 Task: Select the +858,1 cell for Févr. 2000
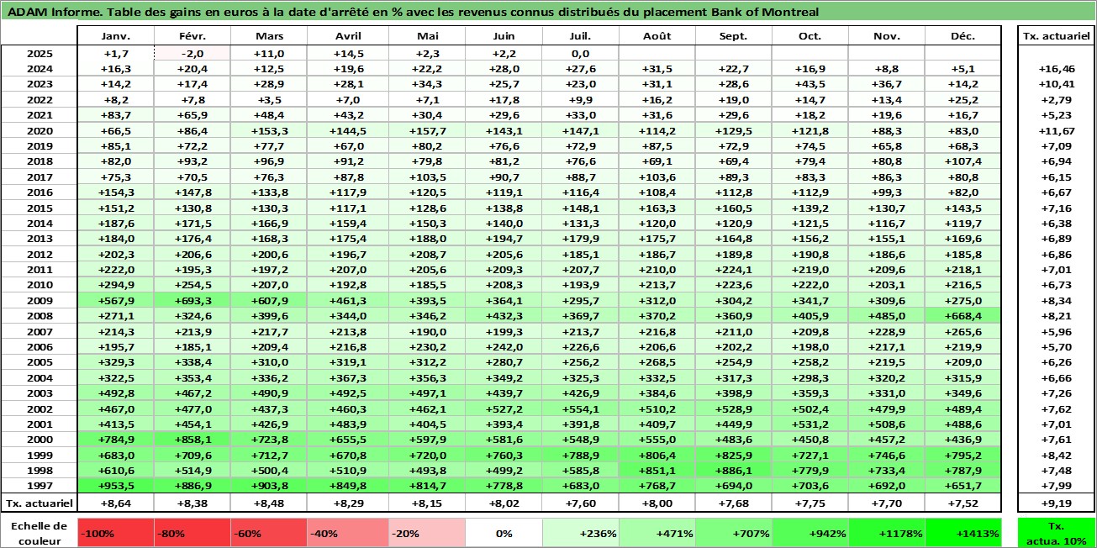tap(193, 440)
